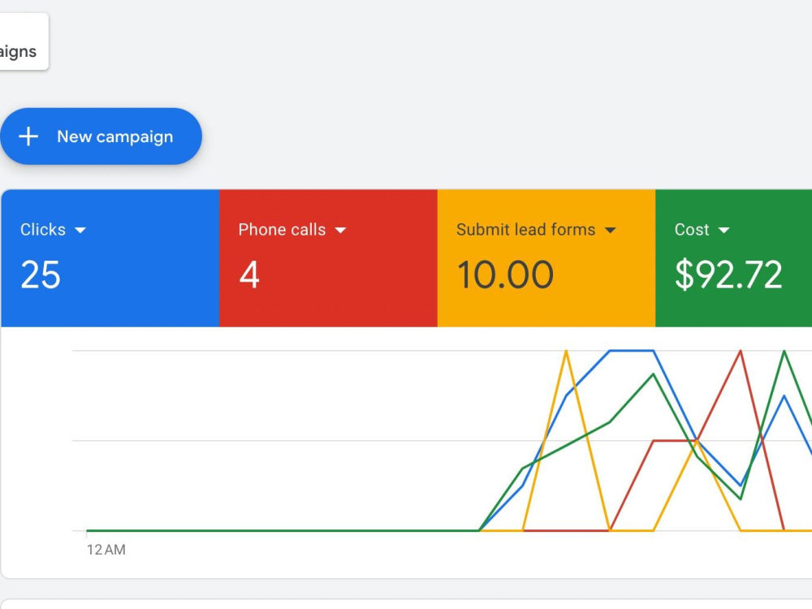Image resolution: width=812 pixels, height=609 pixels.
Task: Click the yellow line peak on chart
Action: tap(566, 352)
